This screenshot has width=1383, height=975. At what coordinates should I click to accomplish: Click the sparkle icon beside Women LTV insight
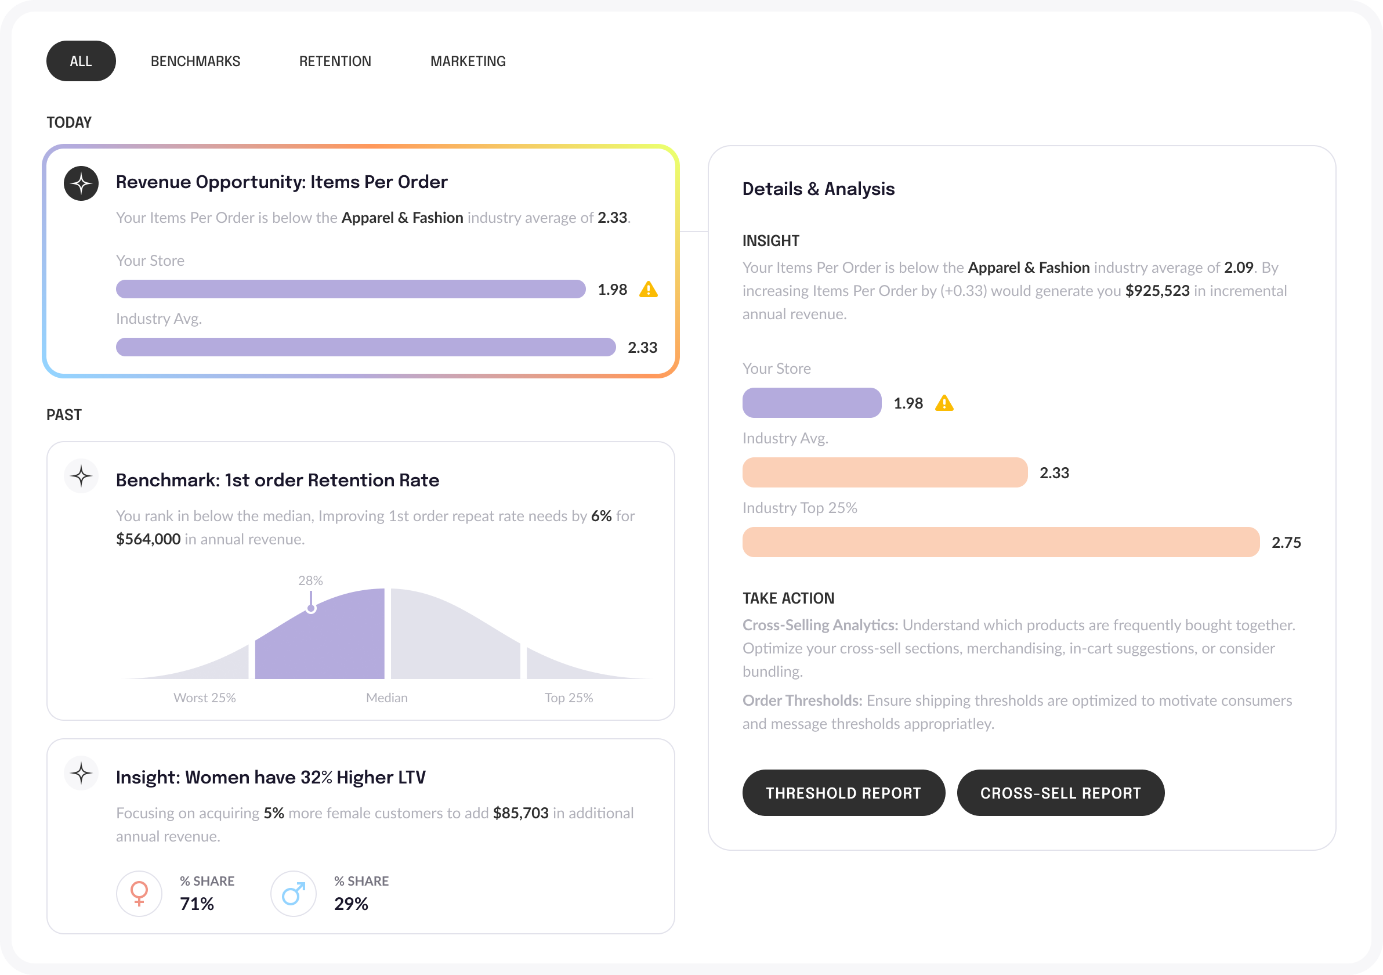81,772
